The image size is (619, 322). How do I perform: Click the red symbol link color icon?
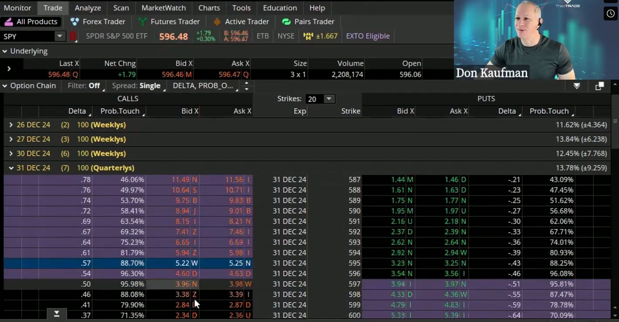(x=73, y=36)
